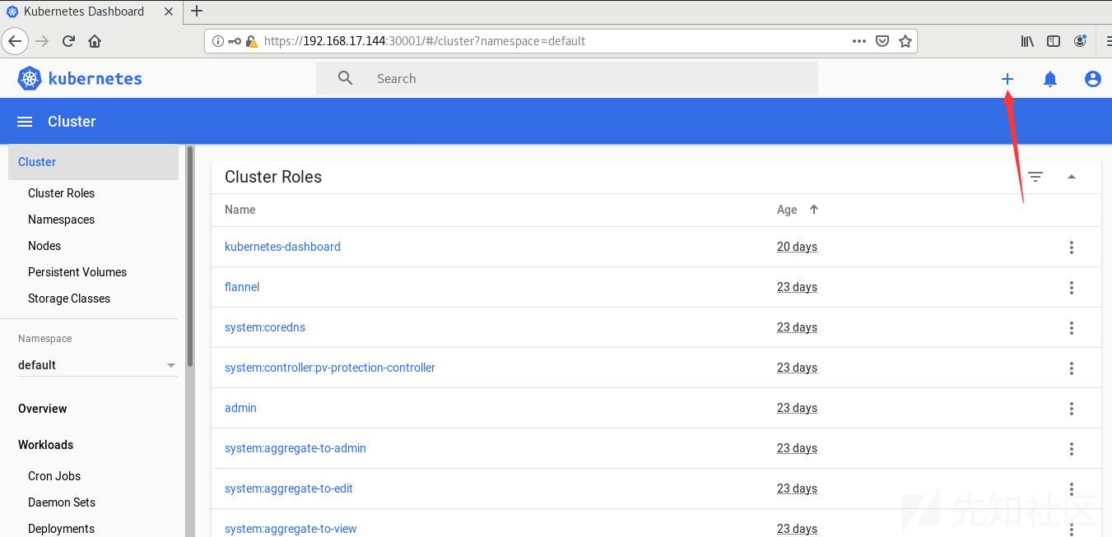Open actions menu for system:aggregate-to-admin row
This screenshot has width=1112, height=537.
pyautogui.click(x=1072, y=448)
